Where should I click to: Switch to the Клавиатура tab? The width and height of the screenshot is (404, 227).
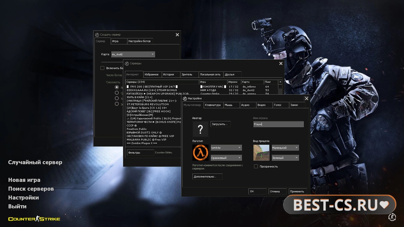coord(213,105)
